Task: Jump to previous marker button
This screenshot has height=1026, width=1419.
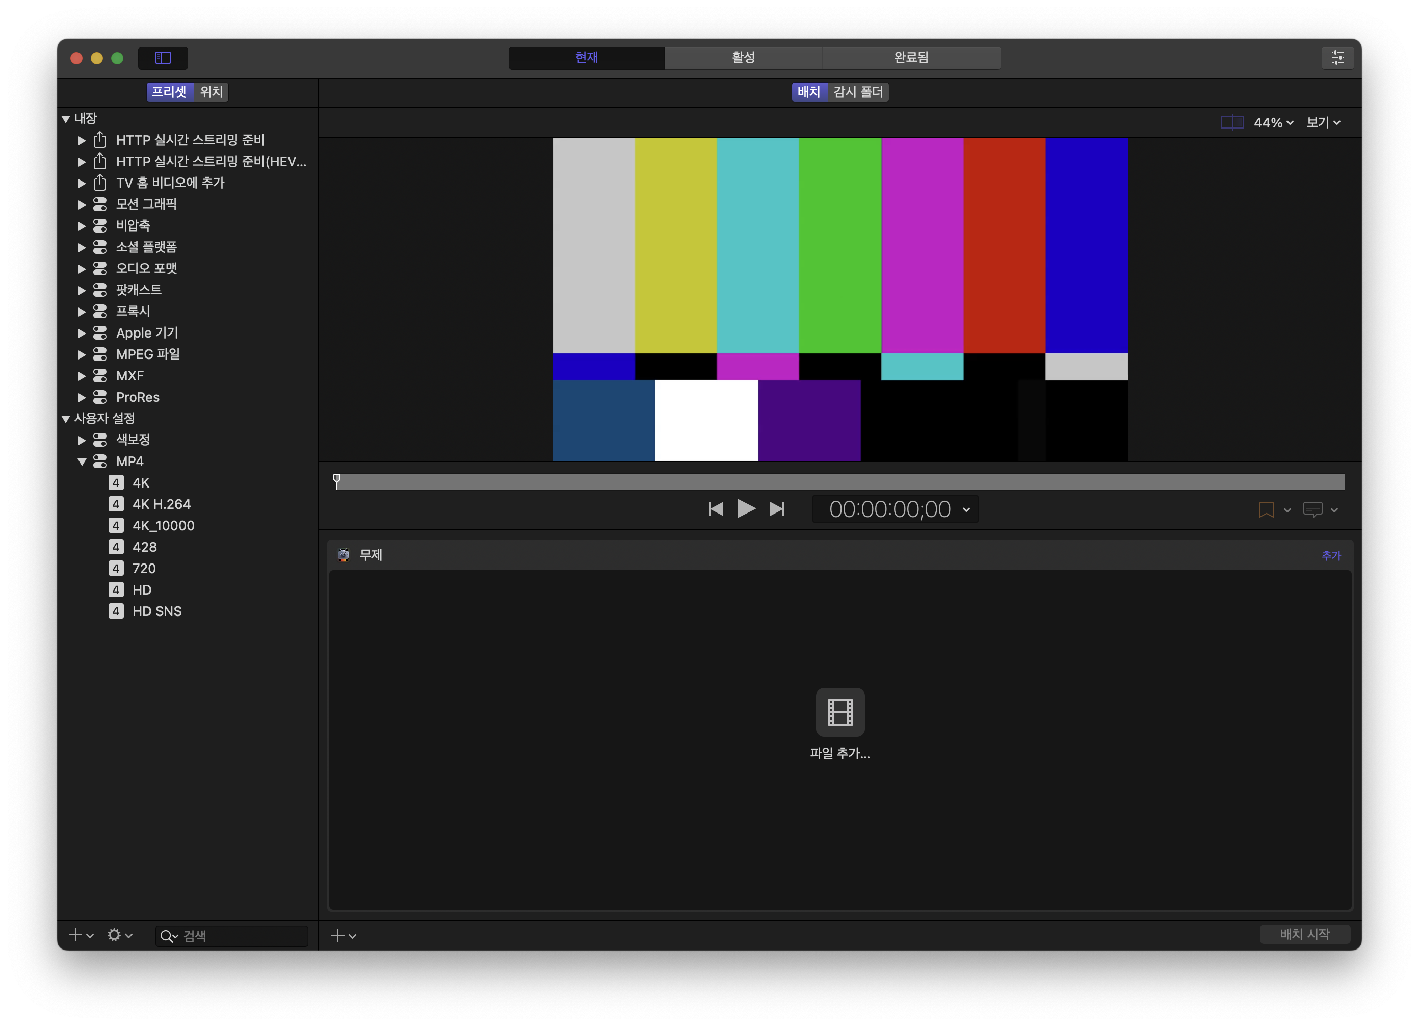Action: pyautogui.click(x=716, y=509)
